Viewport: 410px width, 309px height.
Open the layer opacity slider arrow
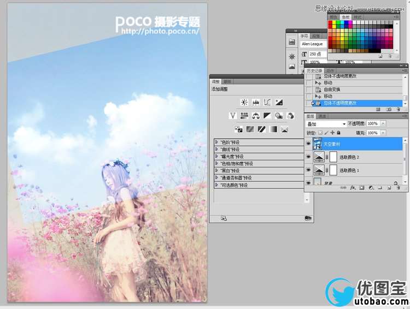point(383,123)
